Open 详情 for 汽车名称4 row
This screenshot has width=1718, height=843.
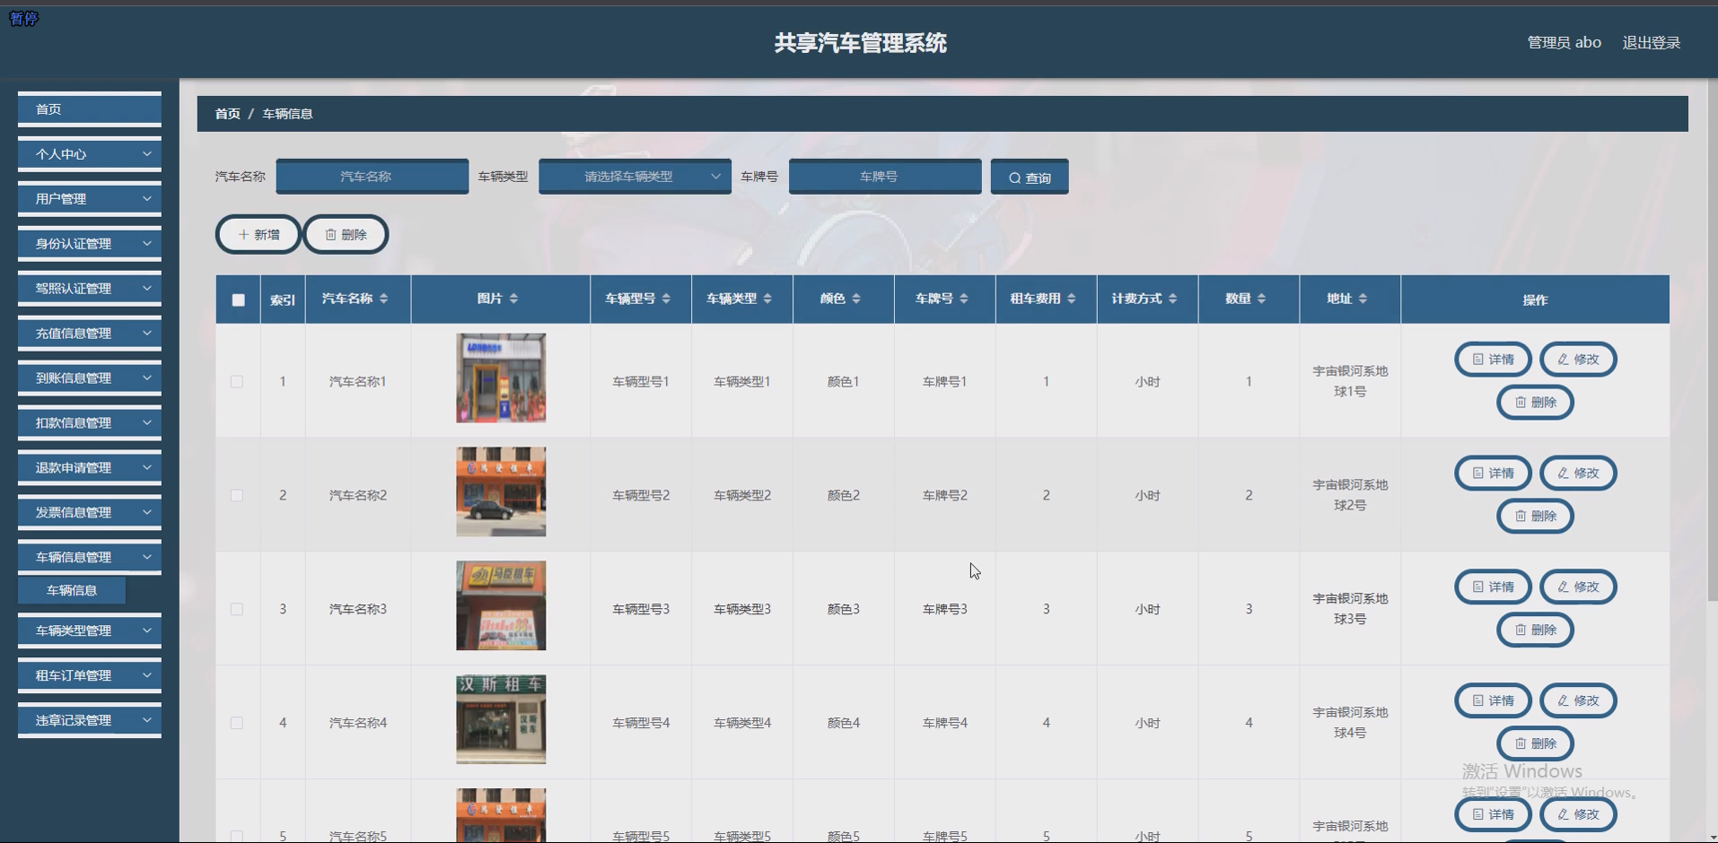point(1493,701)
